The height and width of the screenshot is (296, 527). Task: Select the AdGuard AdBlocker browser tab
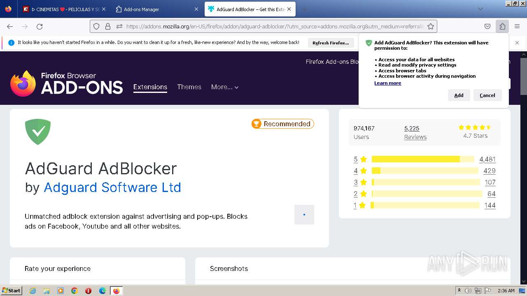tap(250, 9)
